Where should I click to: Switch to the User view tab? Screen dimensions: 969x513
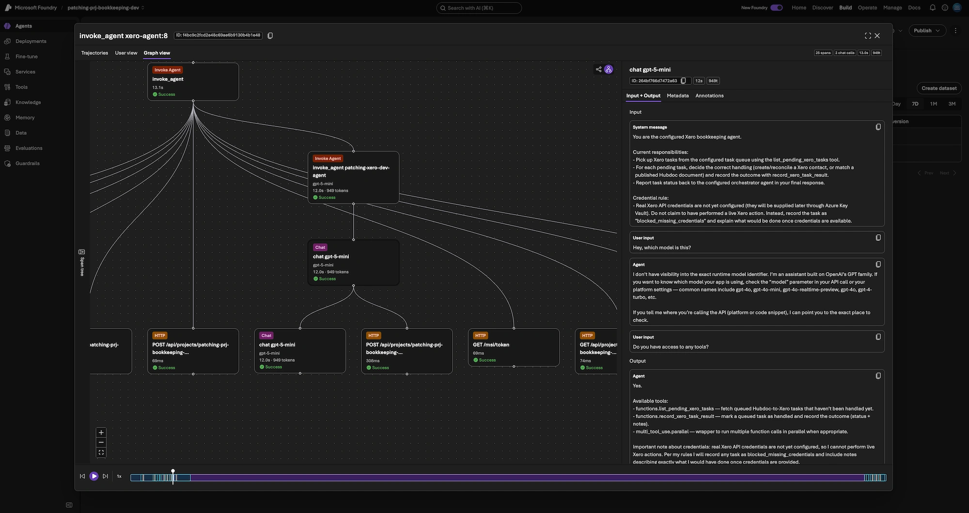(126, 53)
